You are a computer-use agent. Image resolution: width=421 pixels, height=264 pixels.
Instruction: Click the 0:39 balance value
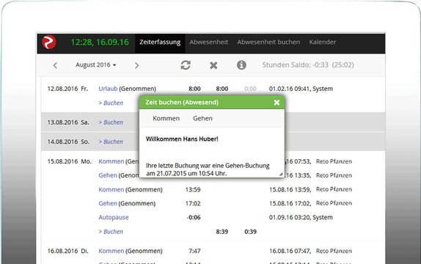[250, 232]
